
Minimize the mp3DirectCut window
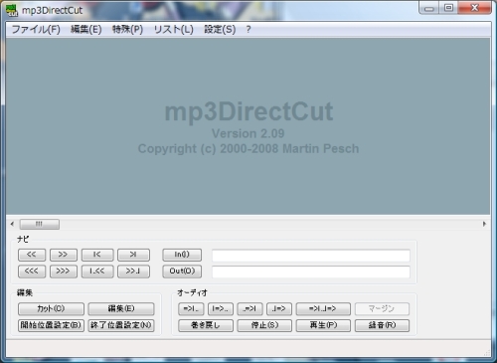pos(429,8)
